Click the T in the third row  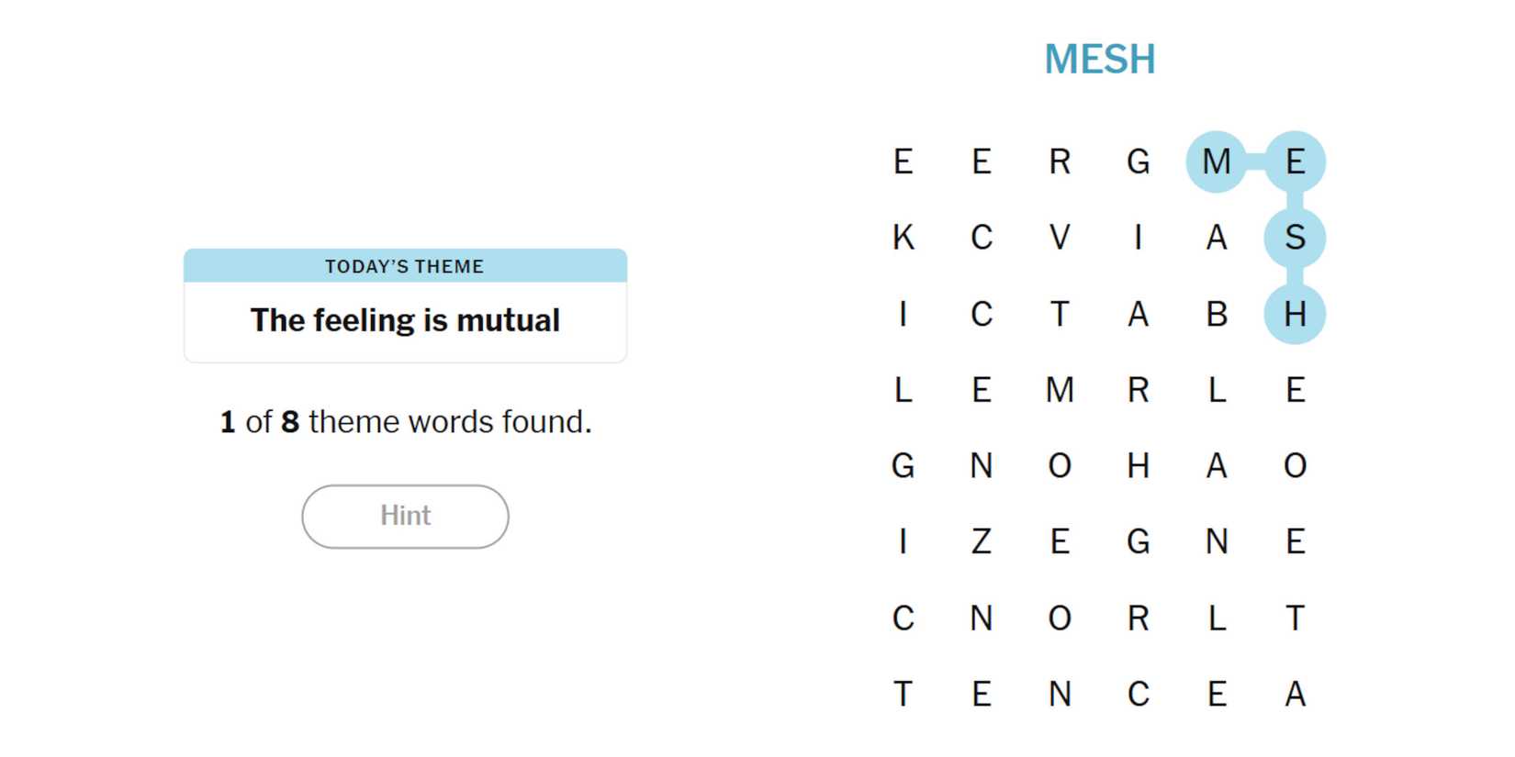pos(1060,315)
